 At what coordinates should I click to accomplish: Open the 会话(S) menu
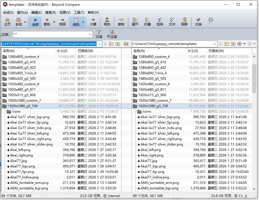tap(8, 13)
